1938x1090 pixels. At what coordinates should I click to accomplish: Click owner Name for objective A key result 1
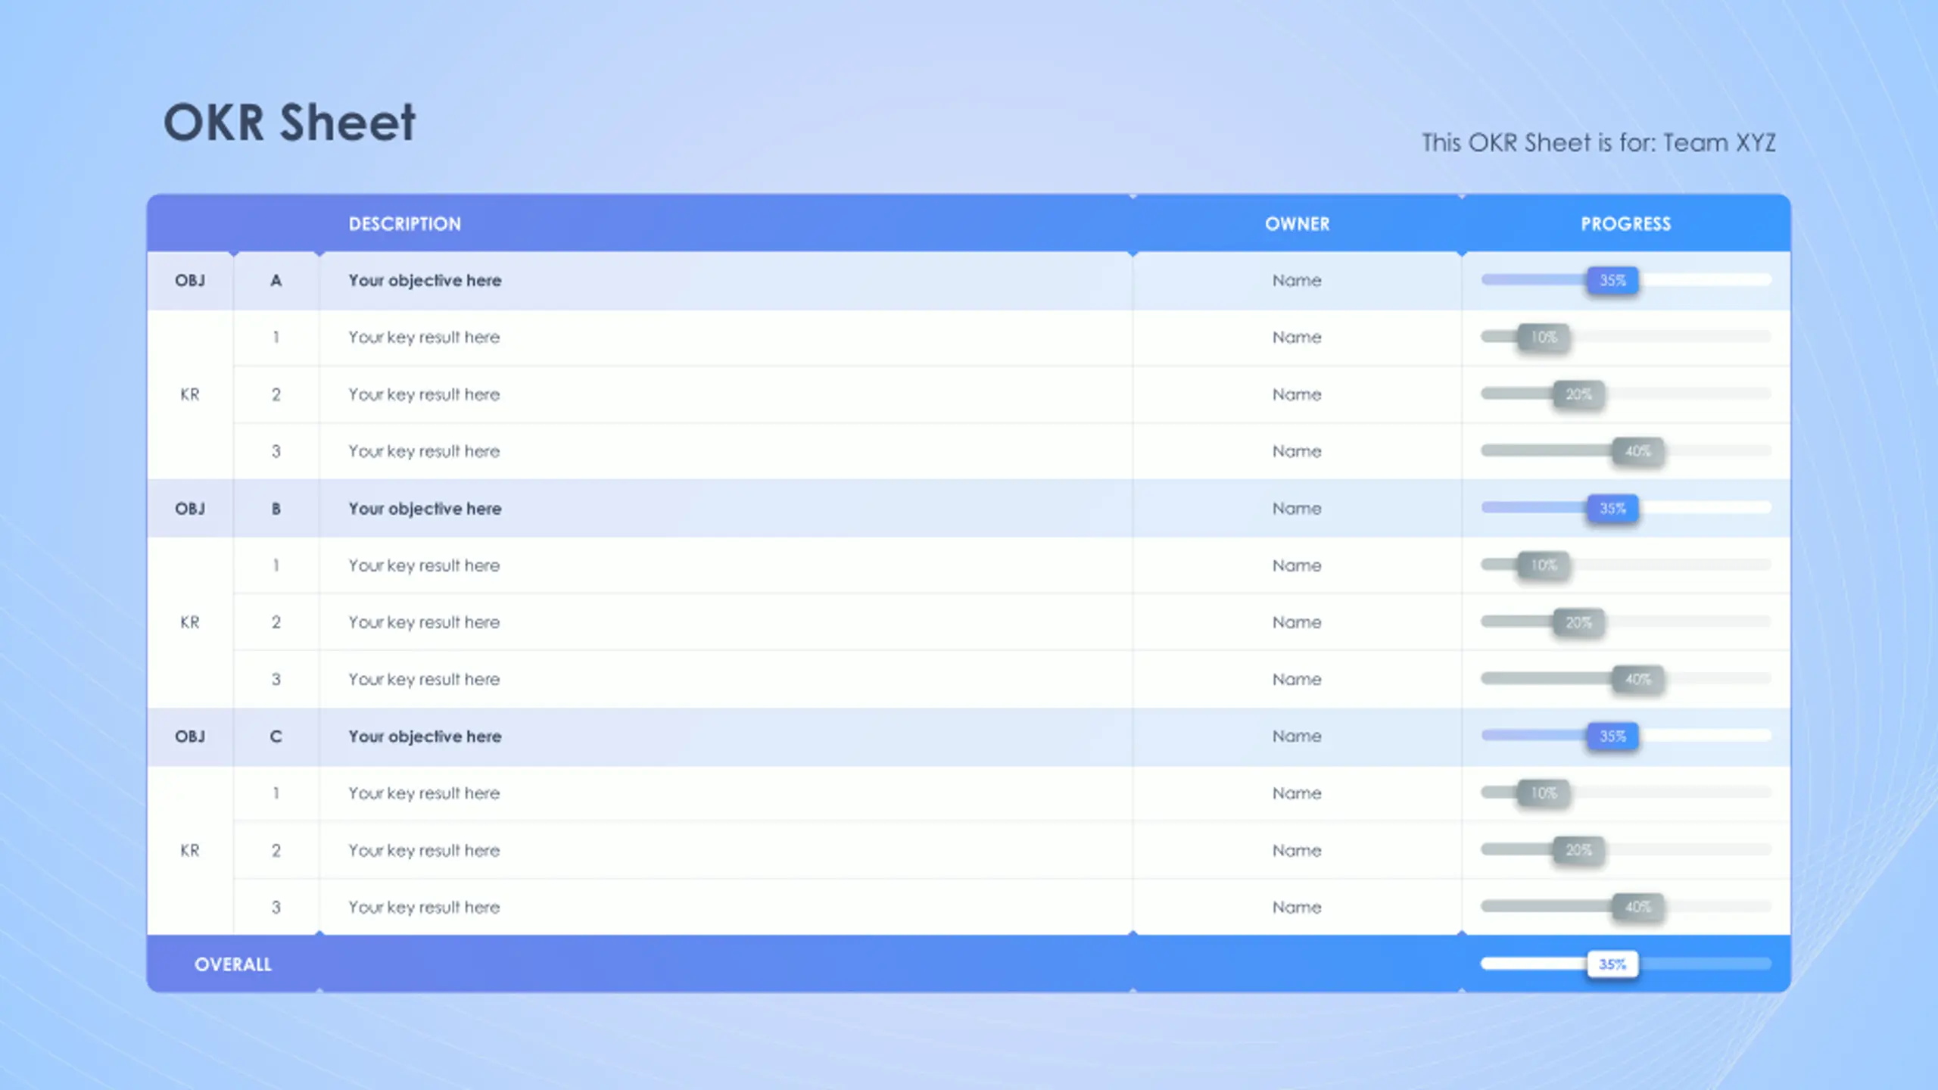pyautogui.click(x=1297, y=338)
